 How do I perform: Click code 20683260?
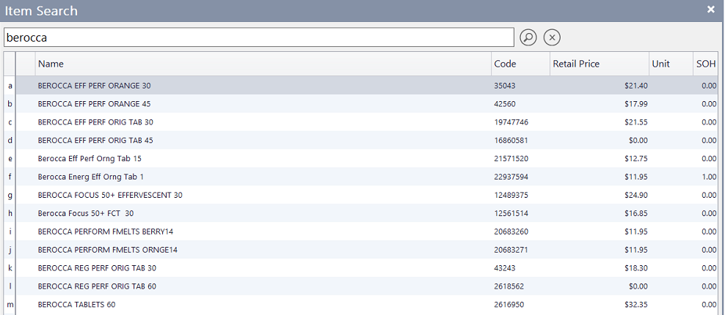[x=511, y=231]
